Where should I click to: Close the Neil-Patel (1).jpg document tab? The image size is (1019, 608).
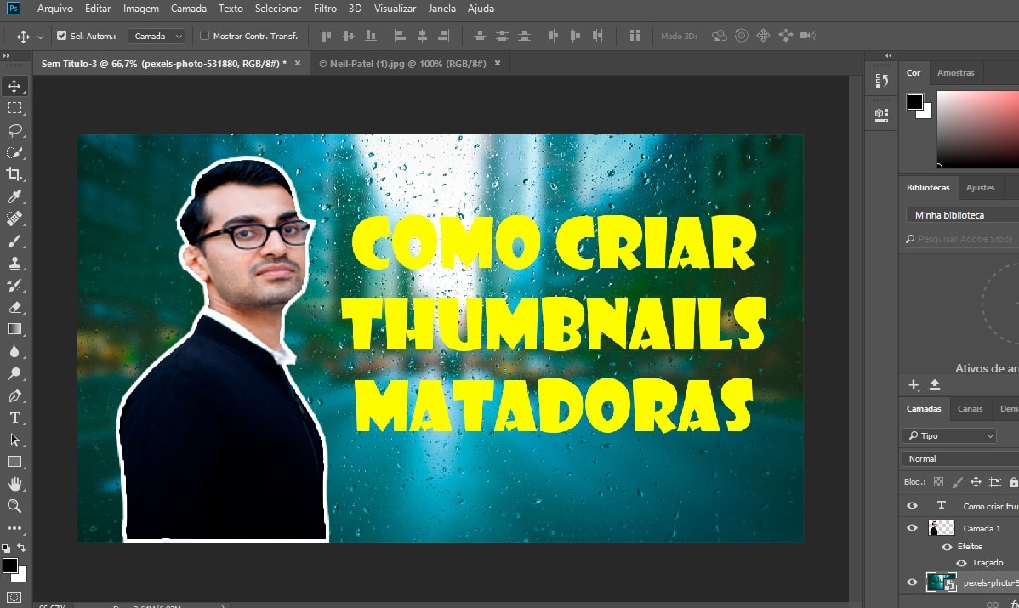click(x=498, y=63)
